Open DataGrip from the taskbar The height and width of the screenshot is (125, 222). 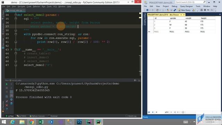click(89, 122)
